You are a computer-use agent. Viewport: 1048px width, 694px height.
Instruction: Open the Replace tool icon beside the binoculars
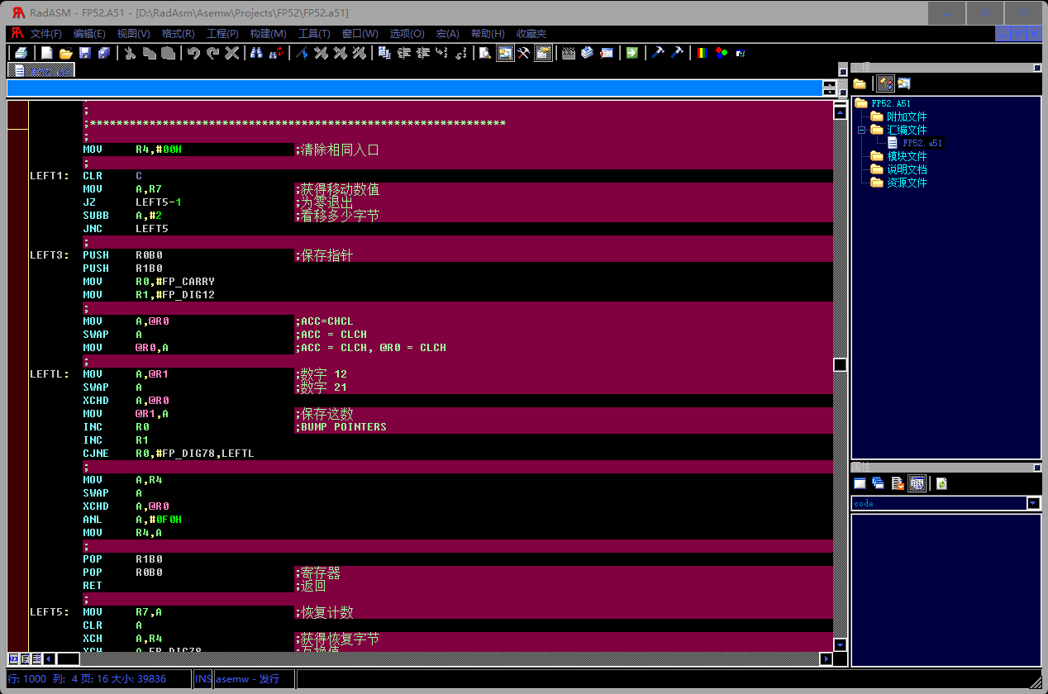tap(277, 53)
